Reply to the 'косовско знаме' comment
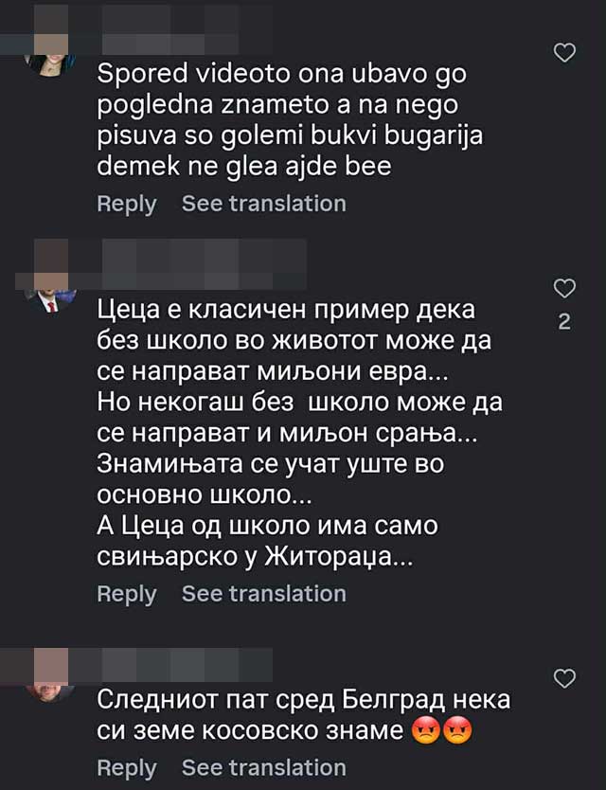The width and height of the screenshot is (606, 790). point(126,767)
